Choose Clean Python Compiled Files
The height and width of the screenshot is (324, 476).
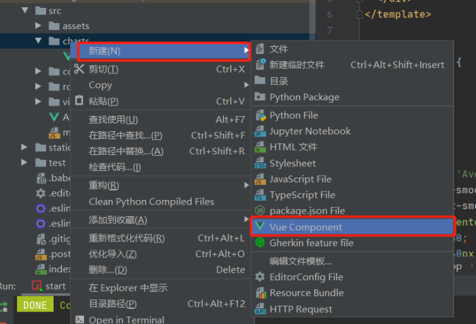(160, 201)
